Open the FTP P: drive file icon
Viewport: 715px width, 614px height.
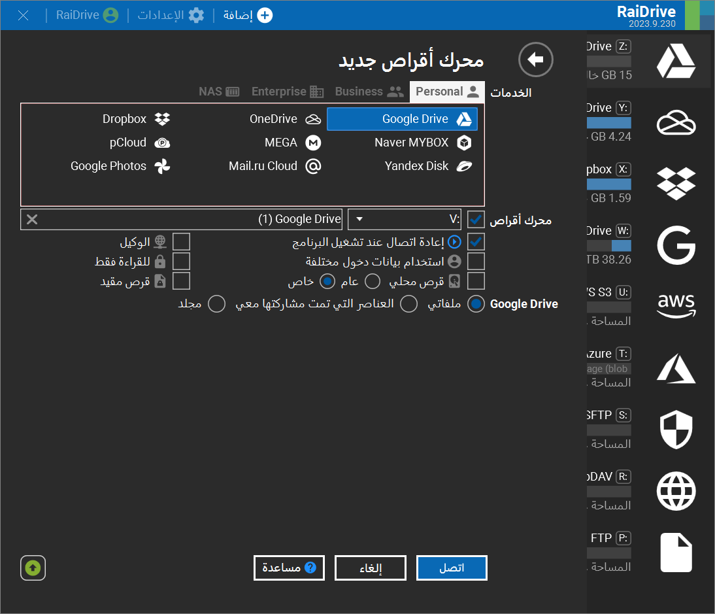click(676, 553)
